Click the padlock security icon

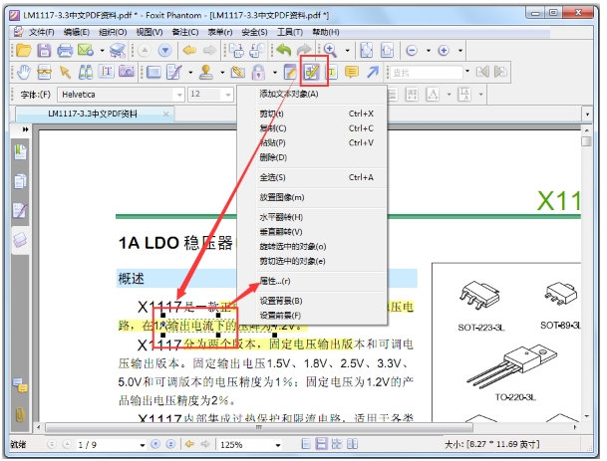pos(258,72)
